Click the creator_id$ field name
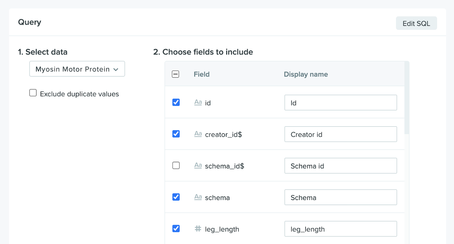 coord(224,134)
